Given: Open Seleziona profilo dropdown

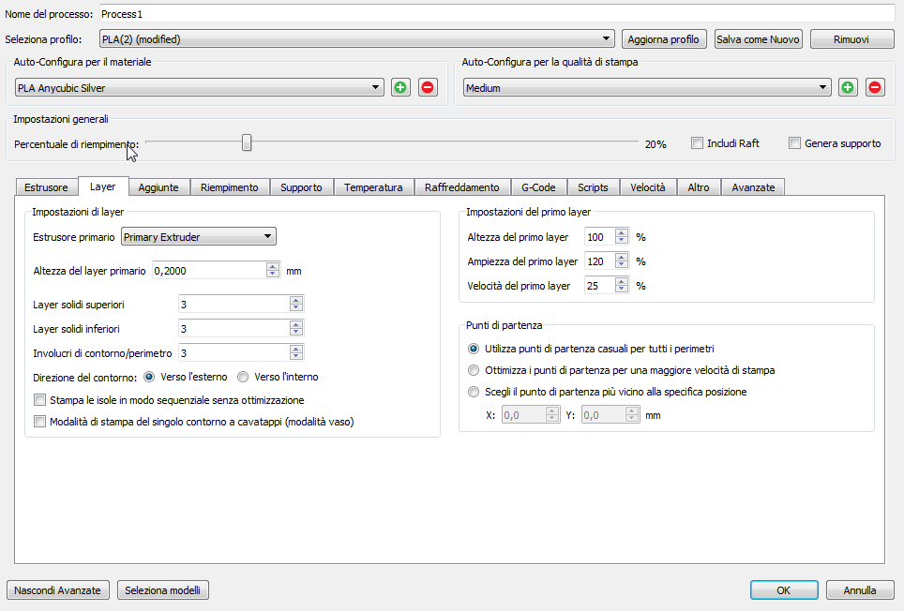Looking at the screenshot, I should pos(356,39).
